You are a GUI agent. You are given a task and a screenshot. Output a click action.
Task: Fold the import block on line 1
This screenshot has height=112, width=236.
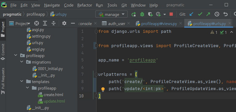[96, 32]
